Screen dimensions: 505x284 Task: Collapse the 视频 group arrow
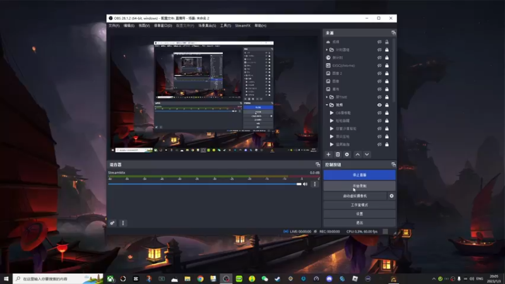point(326,105)
